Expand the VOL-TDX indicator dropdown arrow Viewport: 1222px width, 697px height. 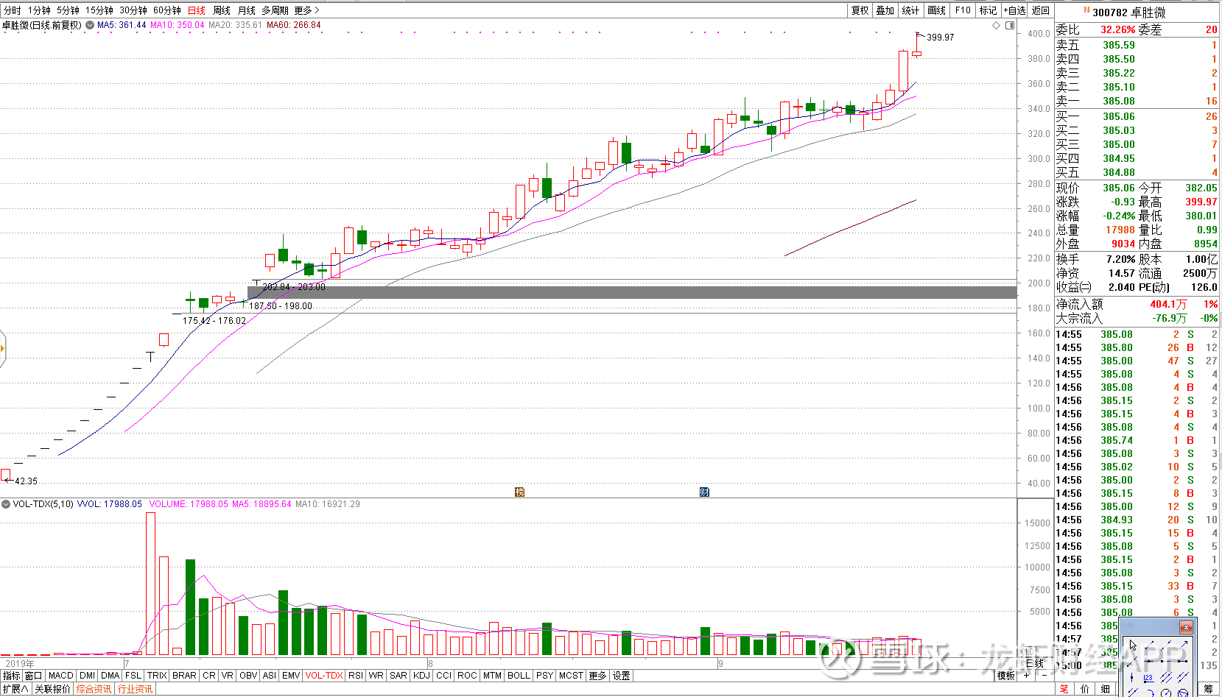coord(6,504)
